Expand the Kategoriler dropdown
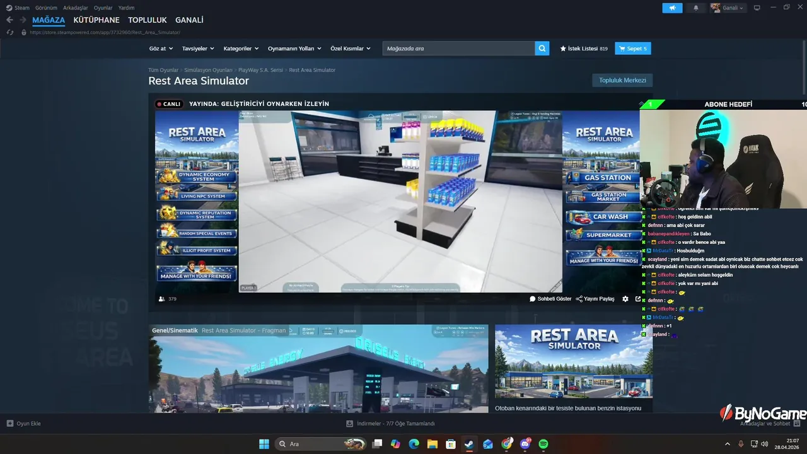 241,49
